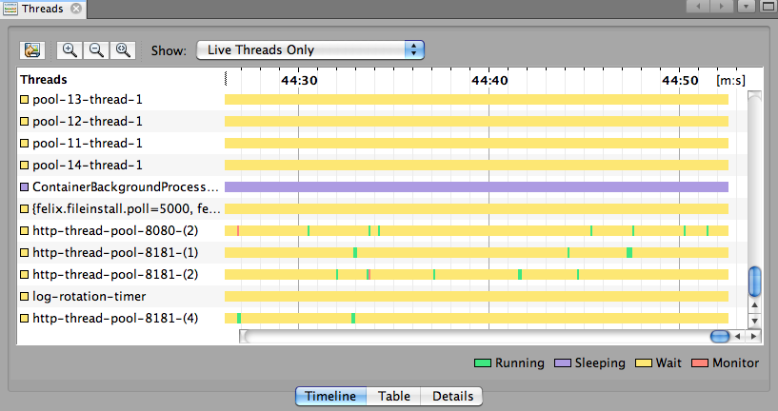
Task: Click the Monitor red legend swatch
Action: pos(700,363)
